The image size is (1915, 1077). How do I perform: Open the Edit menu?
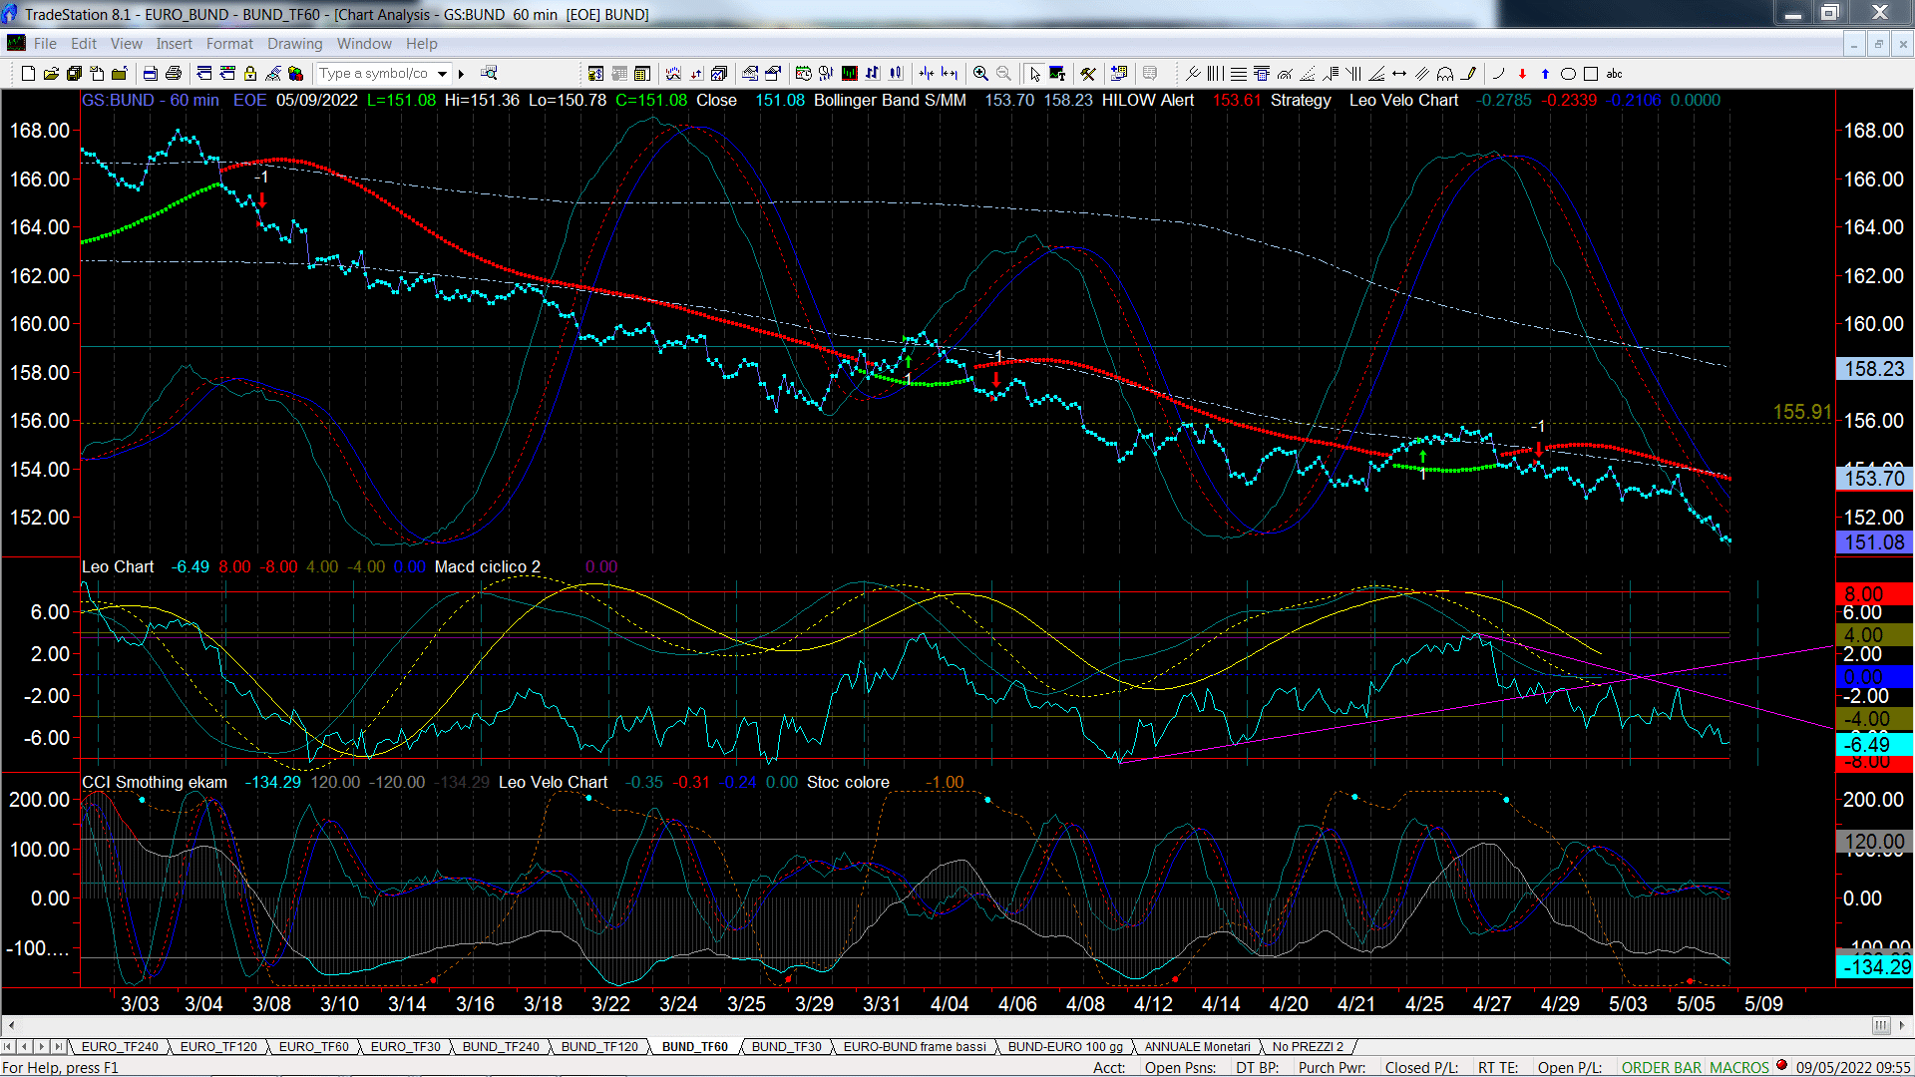pos(84,44)
